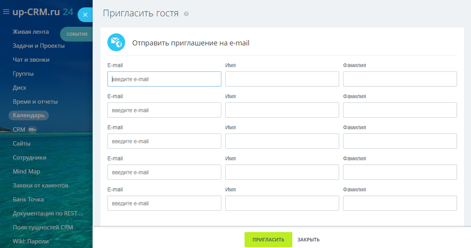
Task: Open Wiki: Пароли item
Action: pos(31,241)
